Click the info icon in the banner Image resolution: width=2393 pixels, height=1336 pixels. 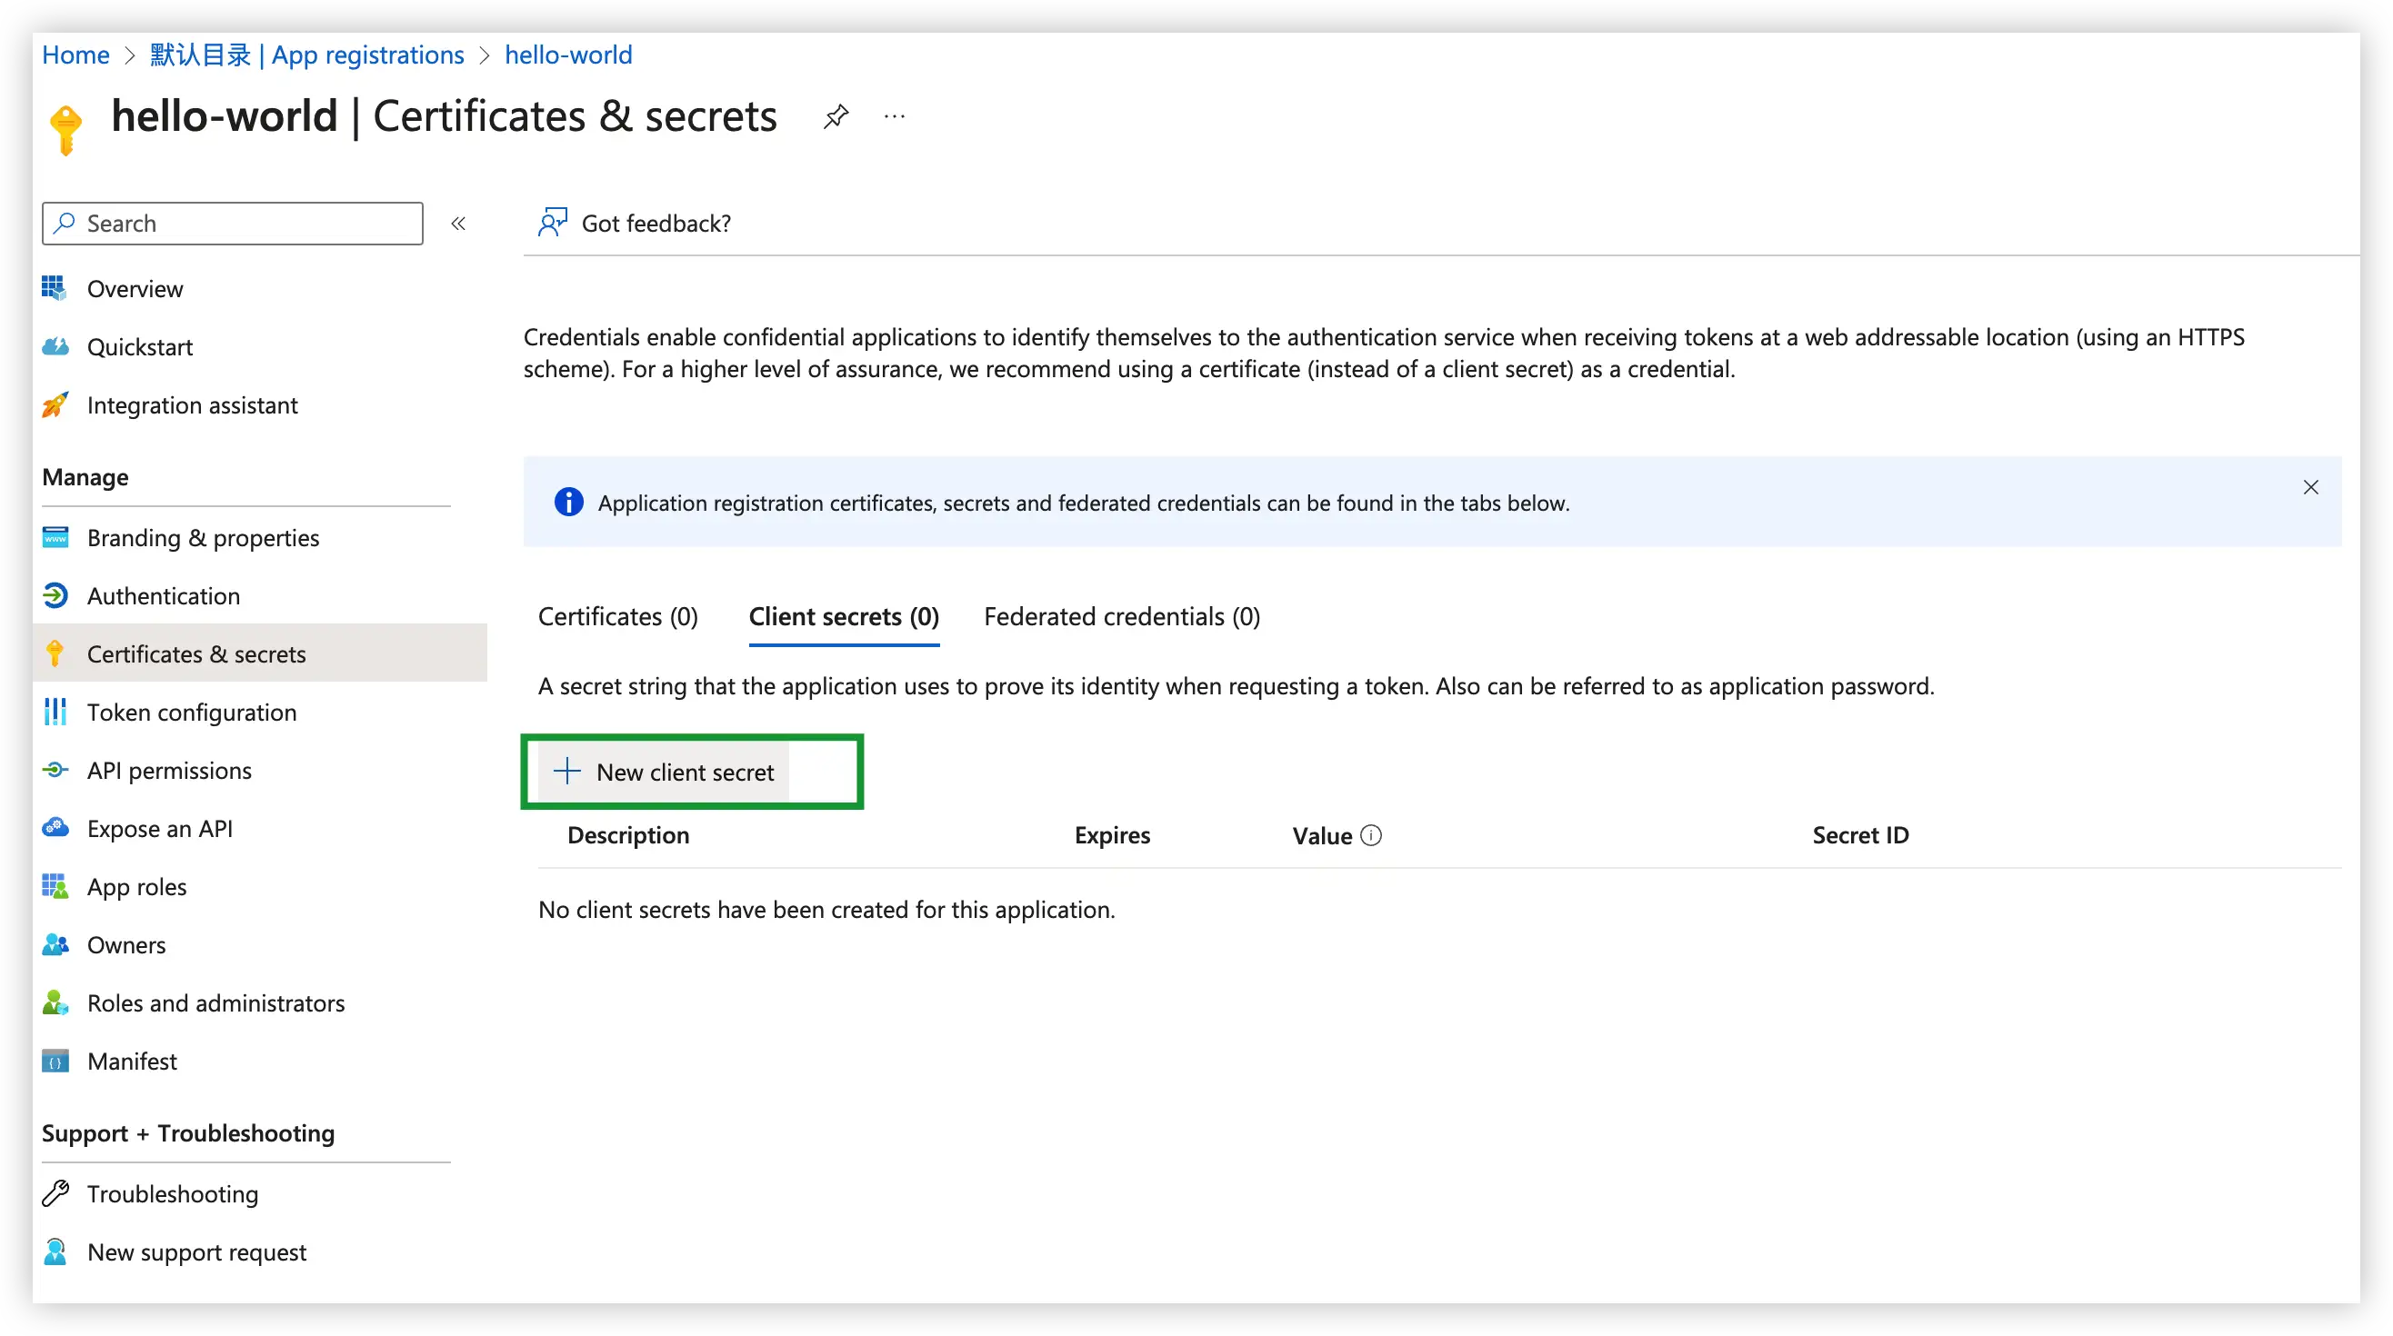(568, 503)
